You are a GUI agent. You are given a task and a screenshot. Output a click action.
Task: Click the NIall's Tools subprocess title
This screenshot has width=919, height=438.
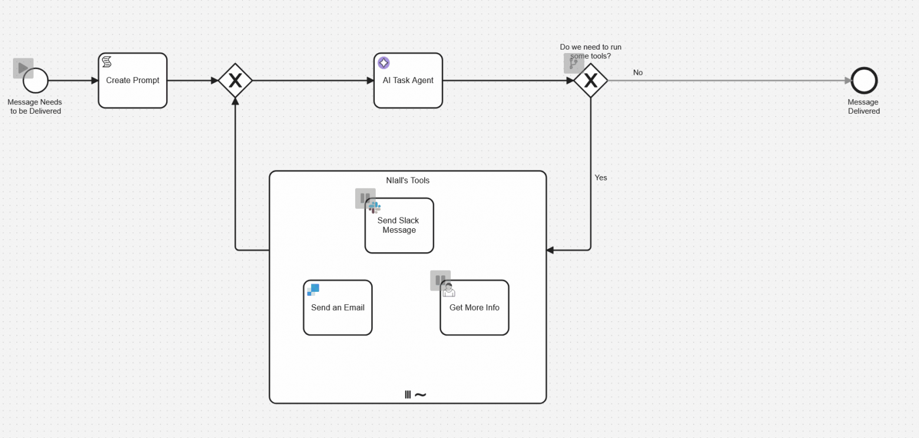408,180
